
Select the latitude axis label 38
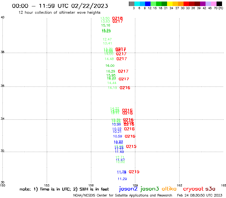click(x=2, y=52)
